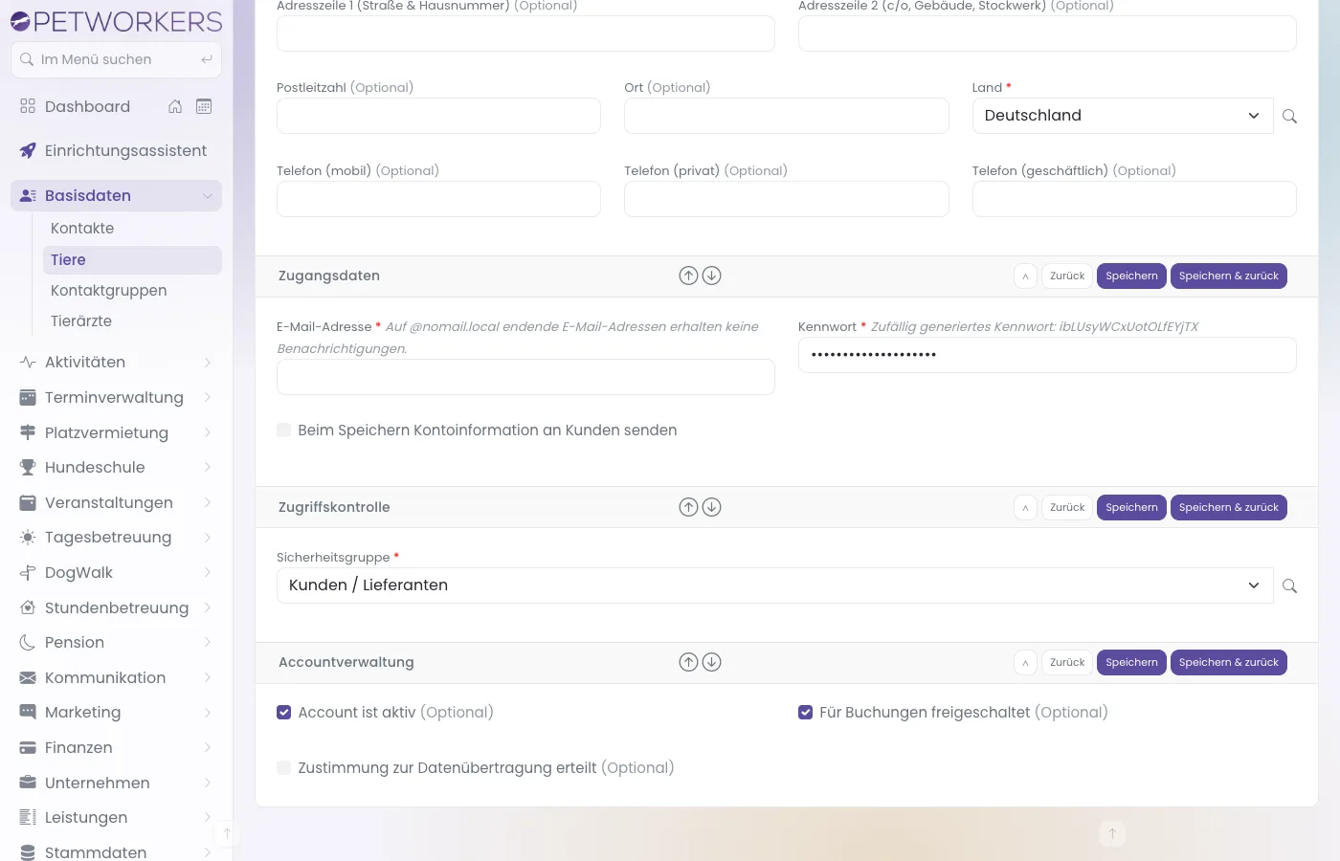Open Dashboard home icon
Screen dimensions: 1340x861
tap(175, 106)
